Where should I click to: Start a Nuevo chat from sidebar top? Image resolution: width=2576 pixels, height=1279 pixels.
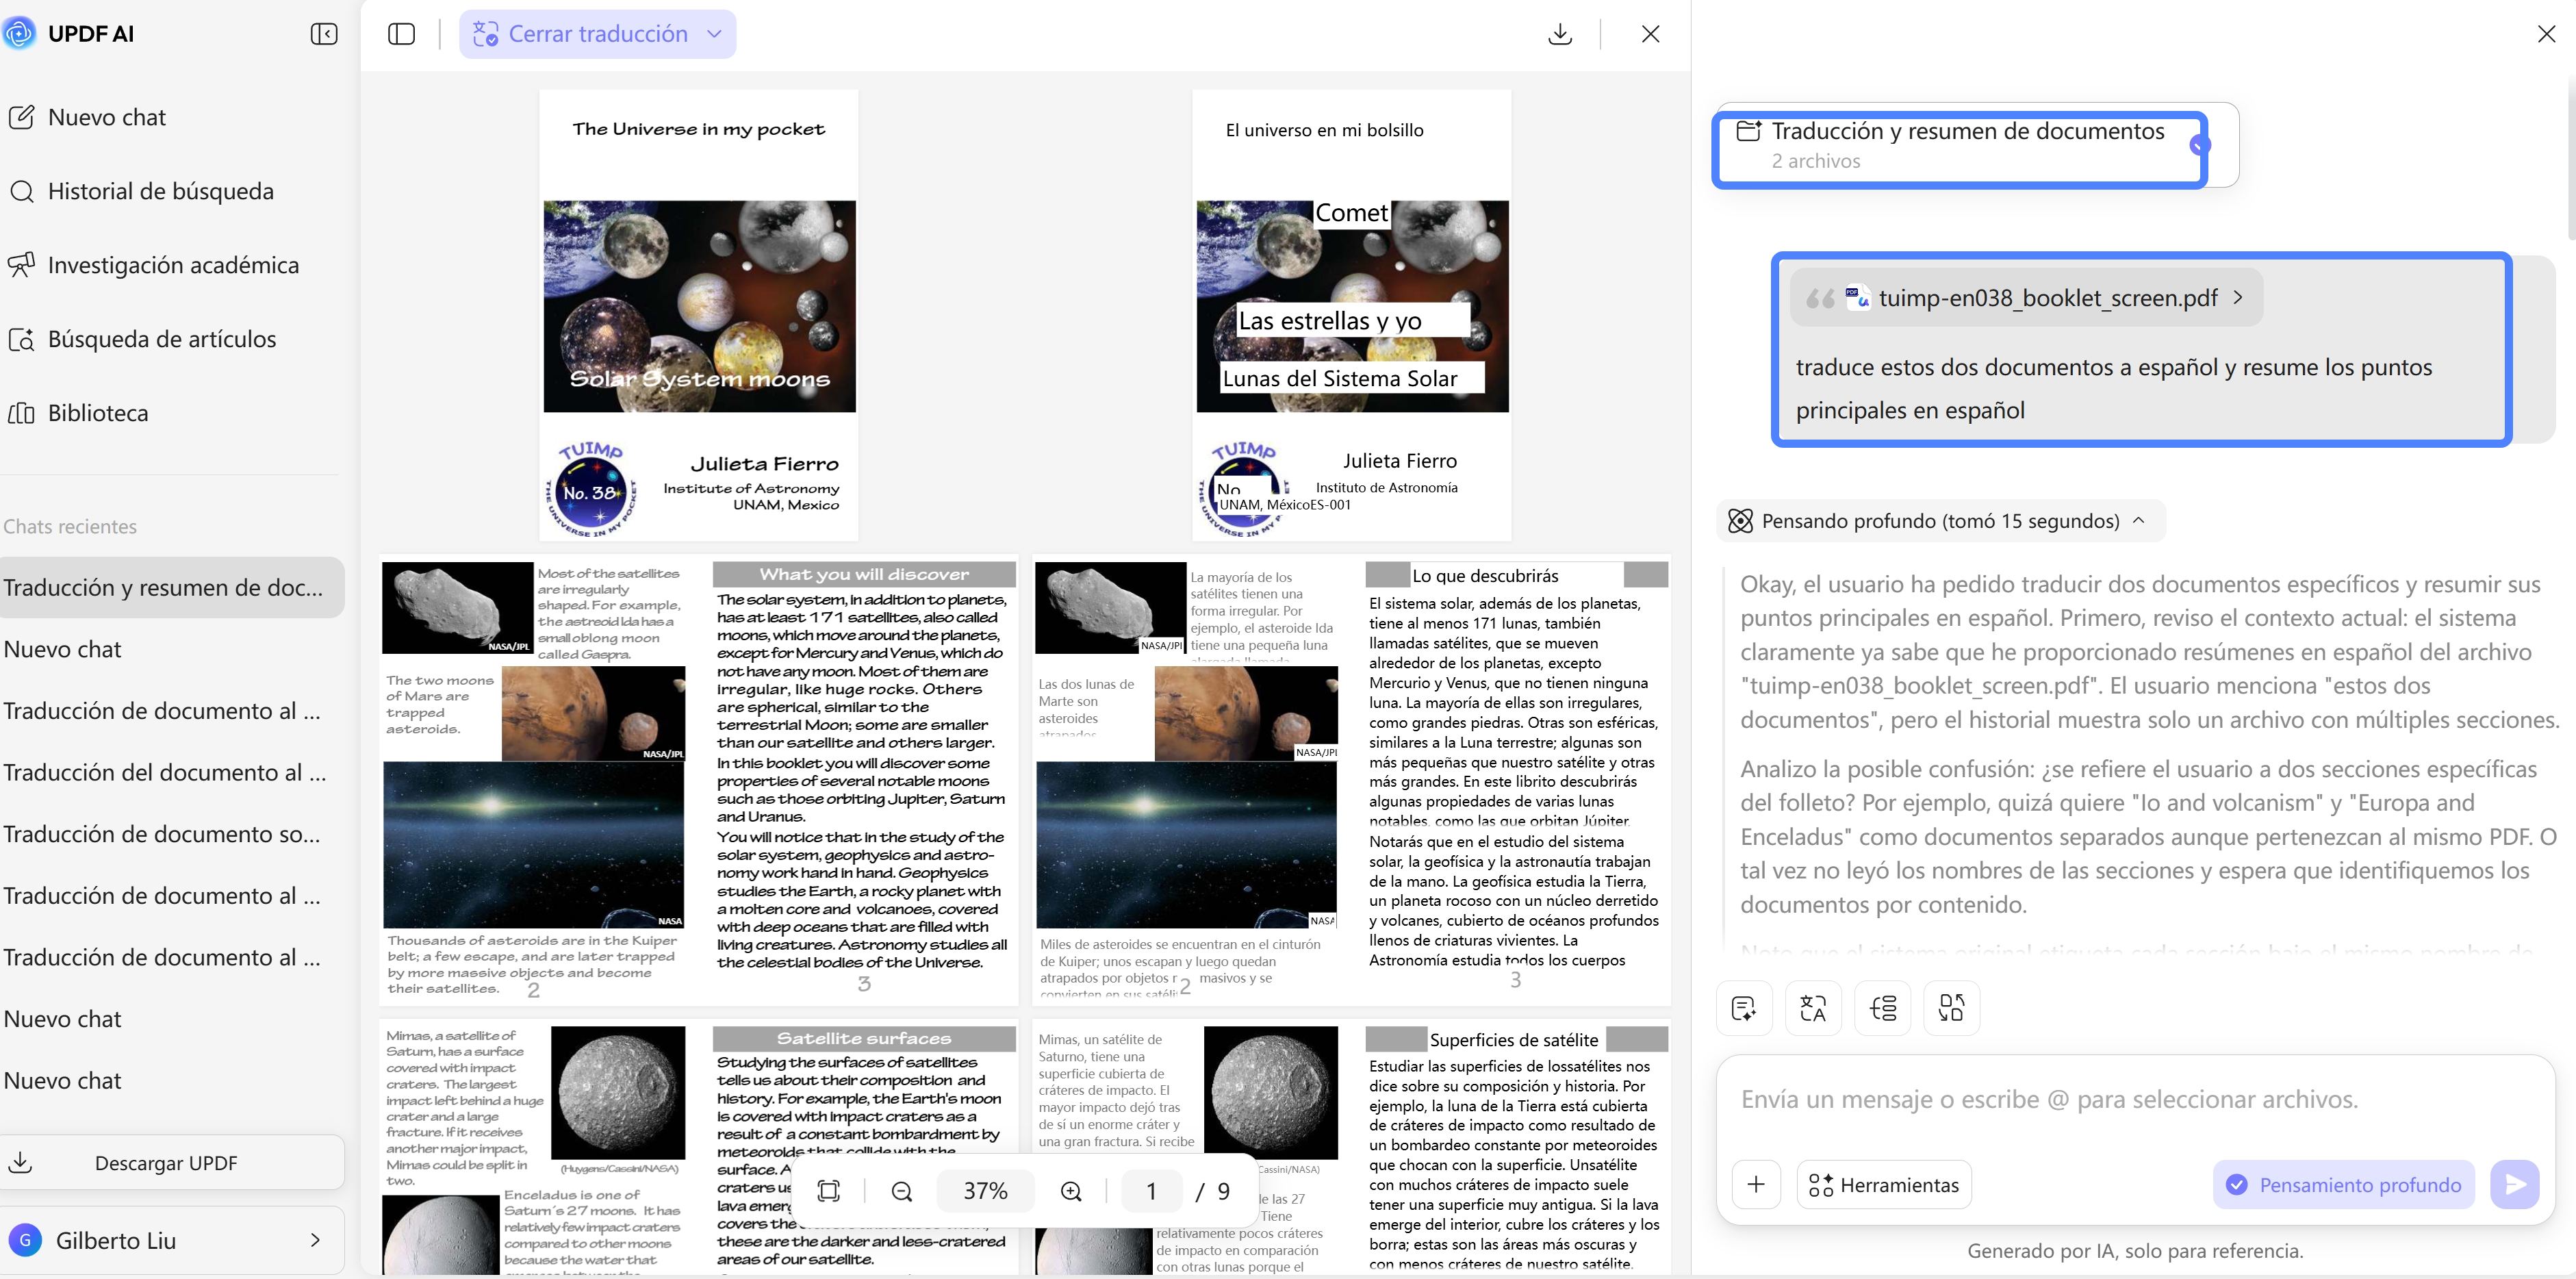tap(106, 117)
